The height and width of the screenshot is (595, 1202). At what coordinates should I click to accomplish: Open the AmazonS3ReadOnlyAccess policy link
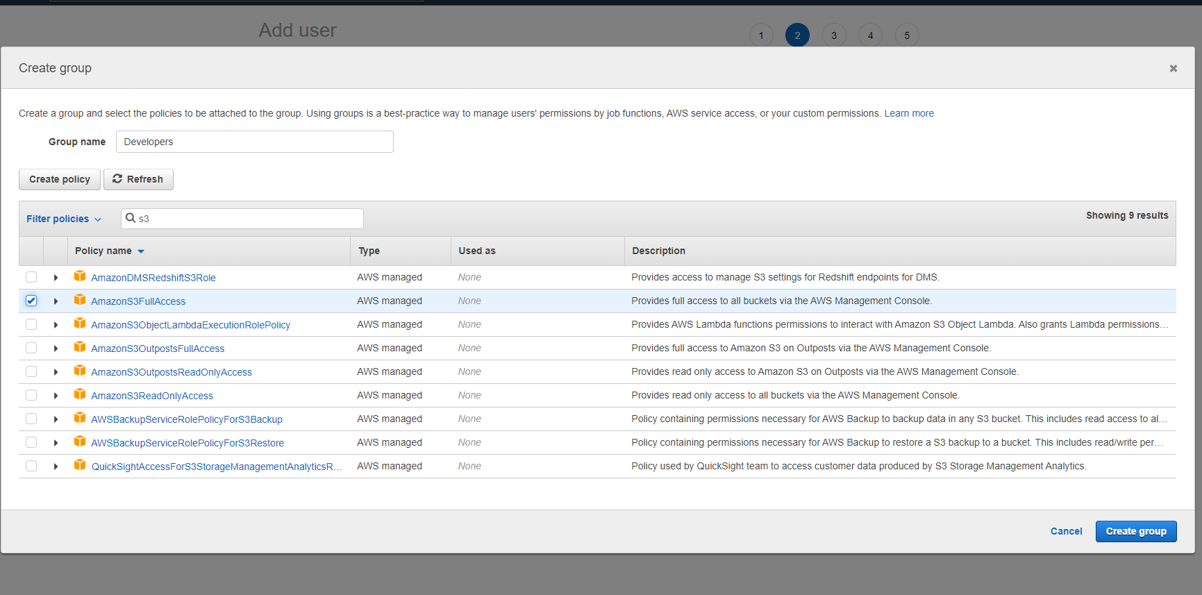point(152,396)
